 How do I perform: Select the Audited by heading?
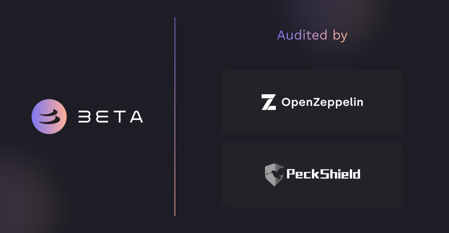coord(312,35)
